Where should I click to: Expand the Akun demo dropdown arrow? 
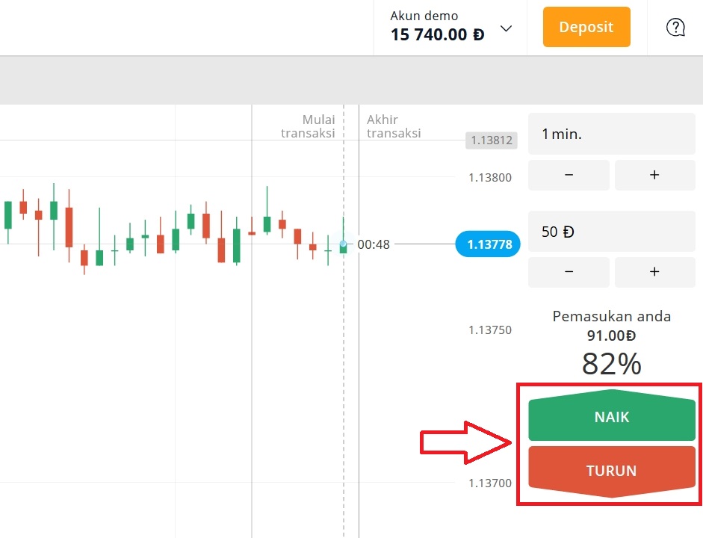coord(506,28)
